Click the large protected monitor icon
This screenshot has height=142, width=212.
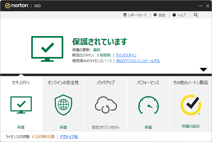tap(47, 49)
